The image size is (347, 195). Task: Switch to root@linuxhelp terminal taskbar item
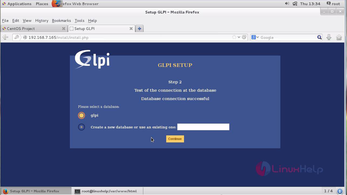click(x=107, y=191)
